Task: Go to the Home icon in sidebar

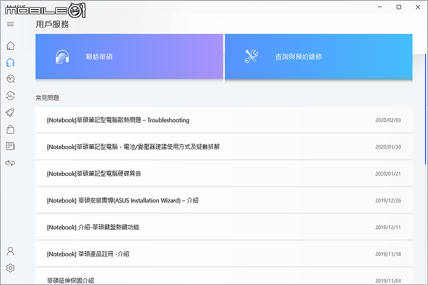Action: pyautogui.click(x=10, y=46)
